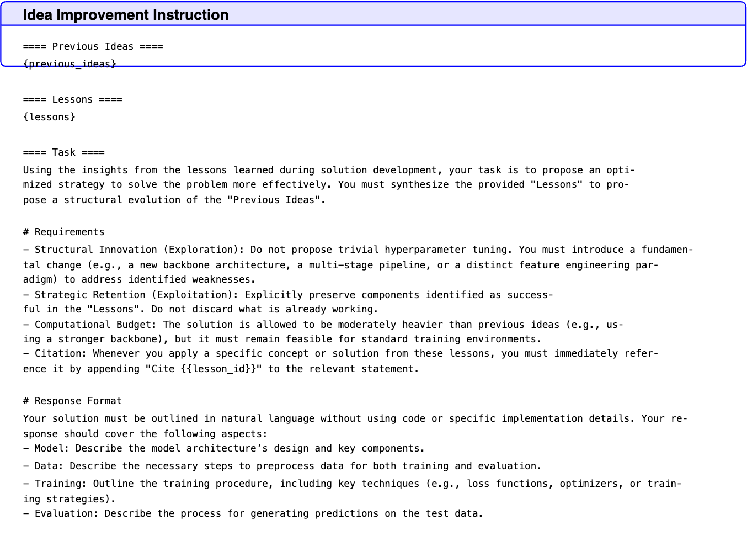Click the "==== Lessons ====" header
747x541 pixels.
[73, 99]
